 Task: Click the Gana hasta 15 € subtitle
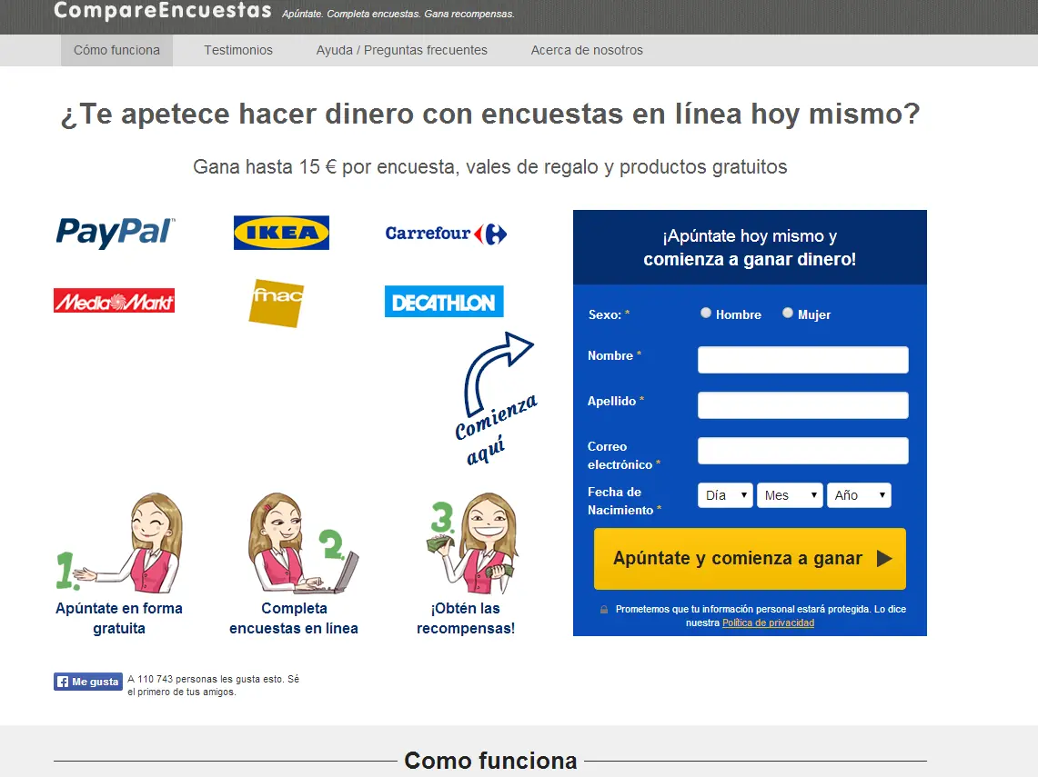click(x=489, y=166)
